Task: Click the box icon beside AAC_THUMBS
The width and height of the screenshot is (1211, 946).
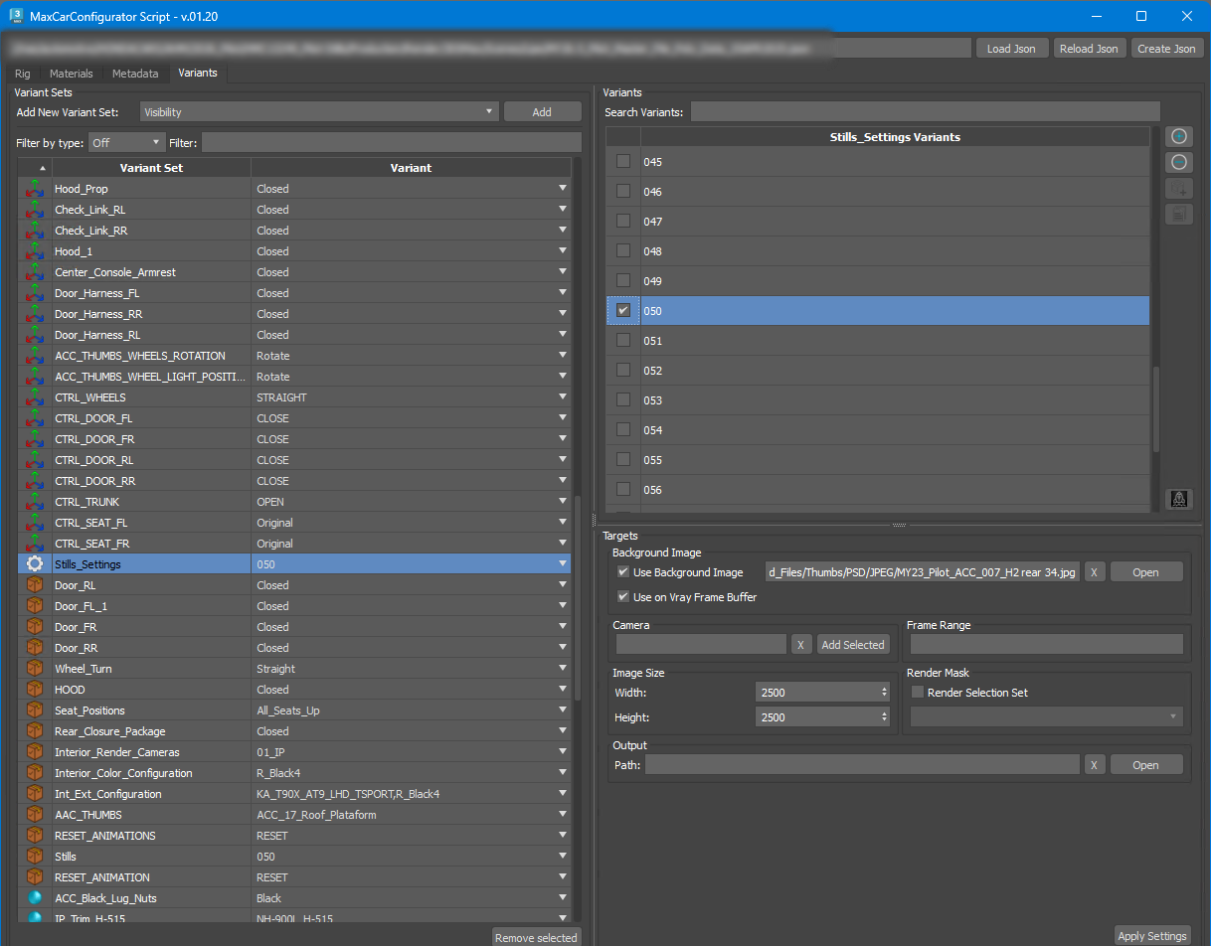Action: coord(35,815)
